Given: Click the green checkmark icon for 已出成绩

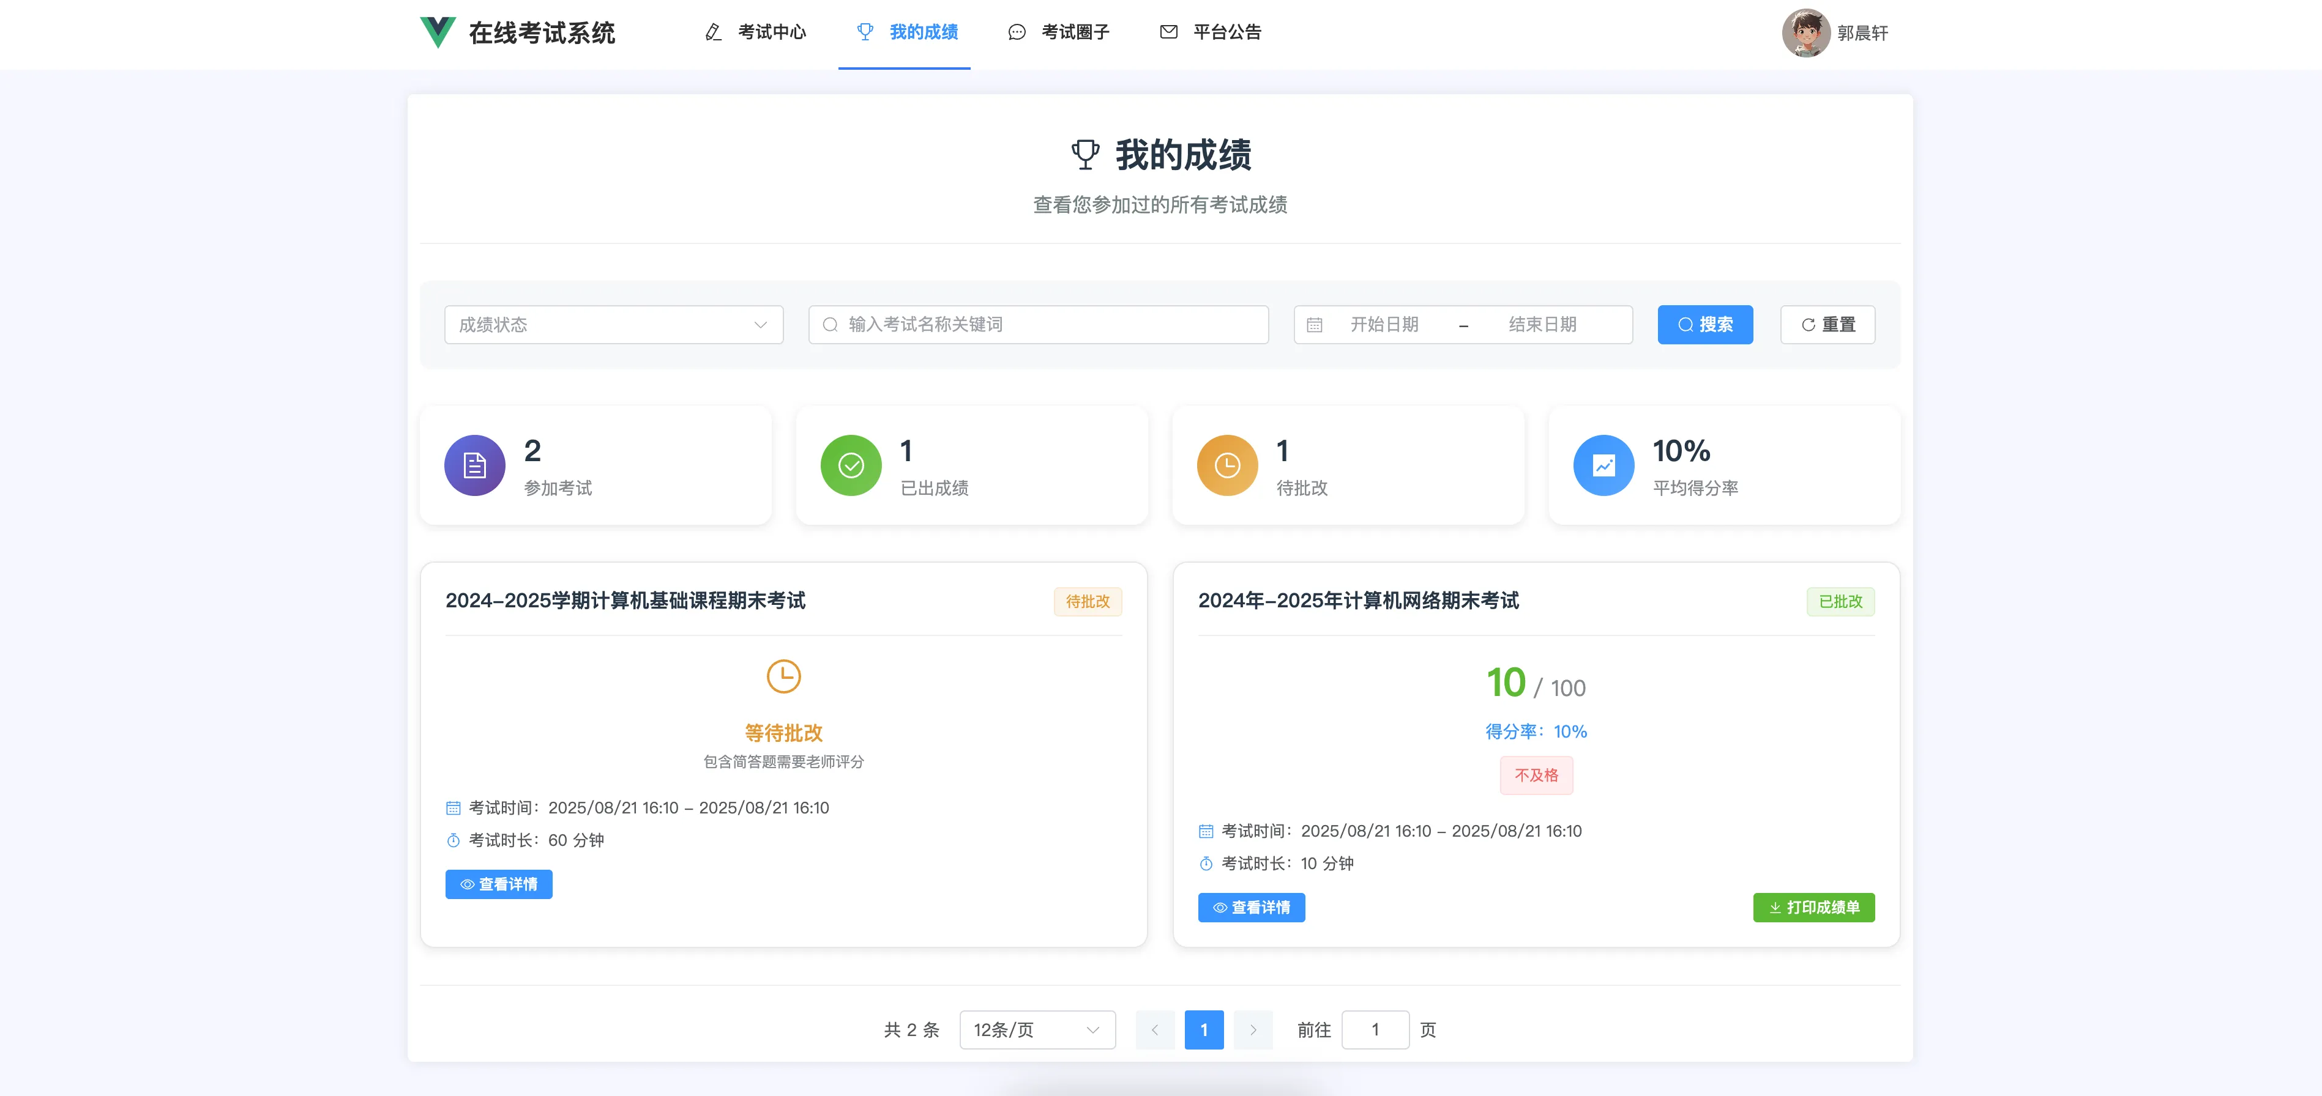Looking at the screenshot, I should point(851,465).
